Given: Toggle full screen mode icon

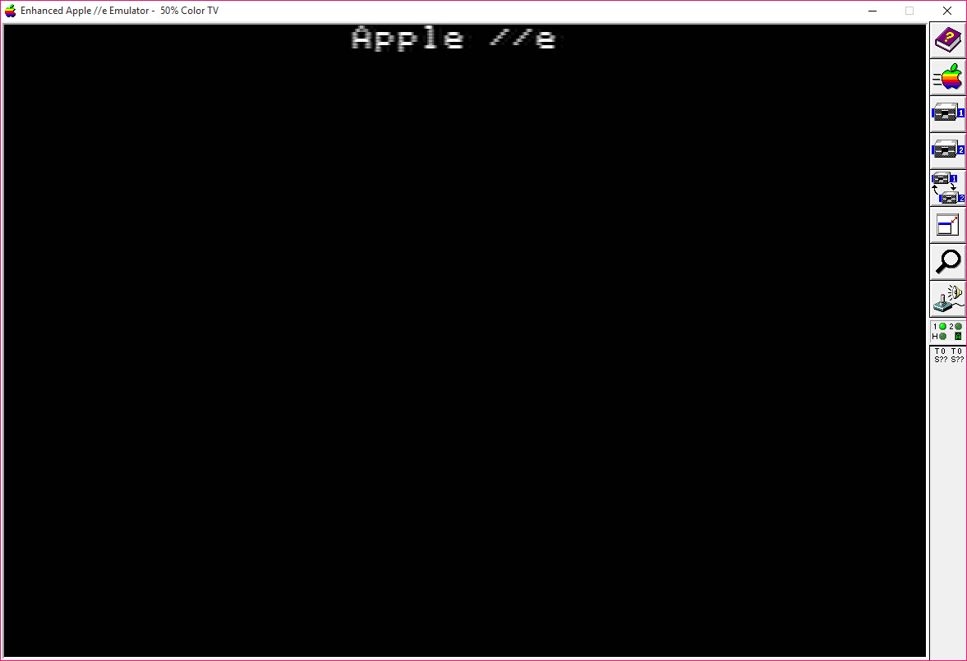Looking at the screenshot, I should tap(948, 225).
